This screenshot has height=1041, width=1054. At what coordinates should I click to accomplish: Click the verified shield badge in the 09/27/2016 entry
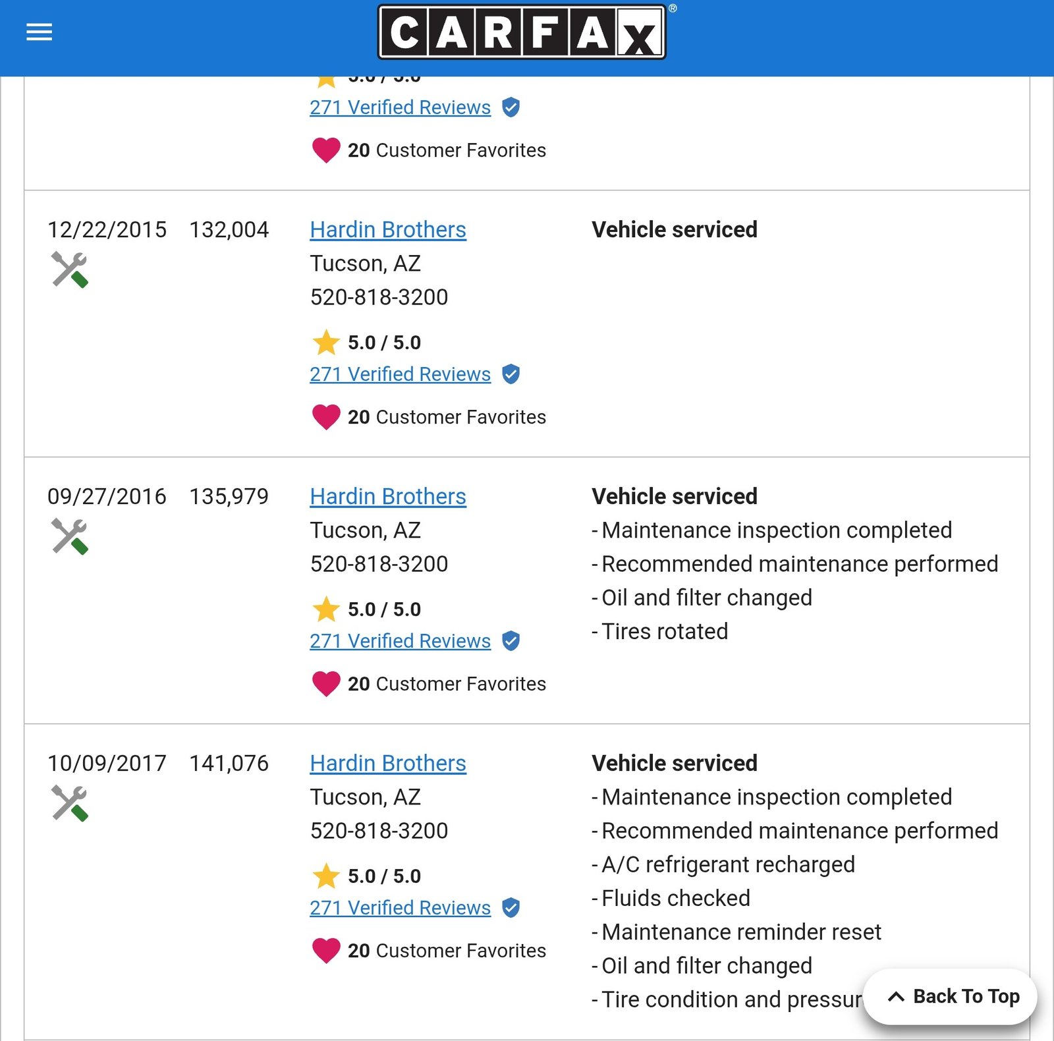click(x=511, y=641)
